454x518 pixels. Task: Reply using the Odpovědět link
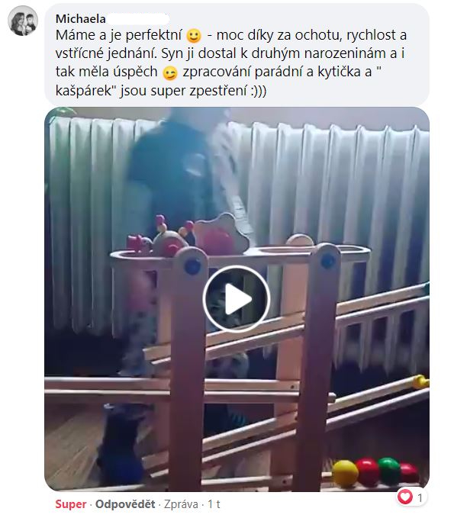125,504
